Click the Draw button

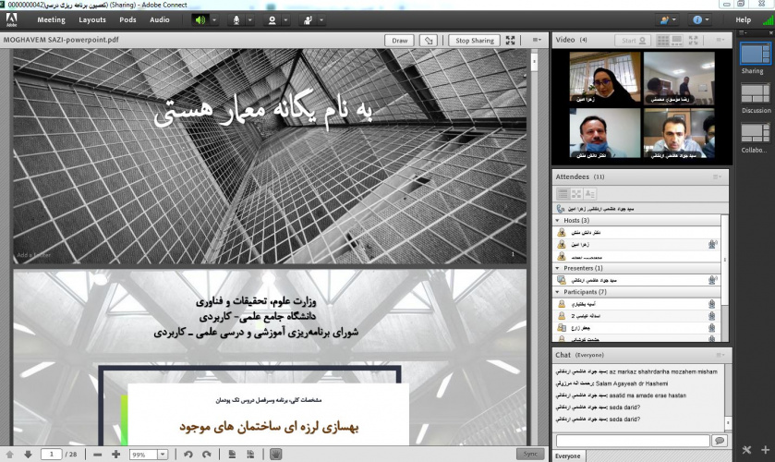point(400,41)
